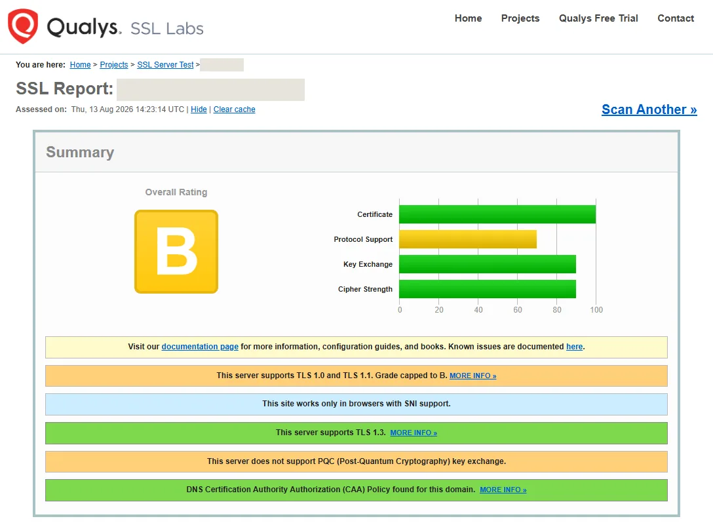Click the PQC key exchange warning banner
This screenshot has height=523, width=713.
click(356, 461)
